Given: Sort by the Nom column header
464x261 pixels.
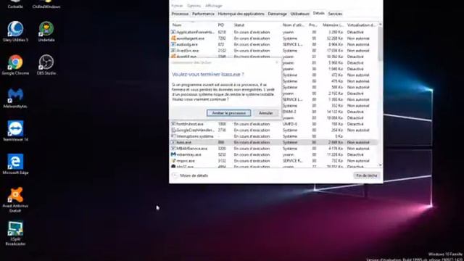Looking at the screenshot, I should coord(194,25).
